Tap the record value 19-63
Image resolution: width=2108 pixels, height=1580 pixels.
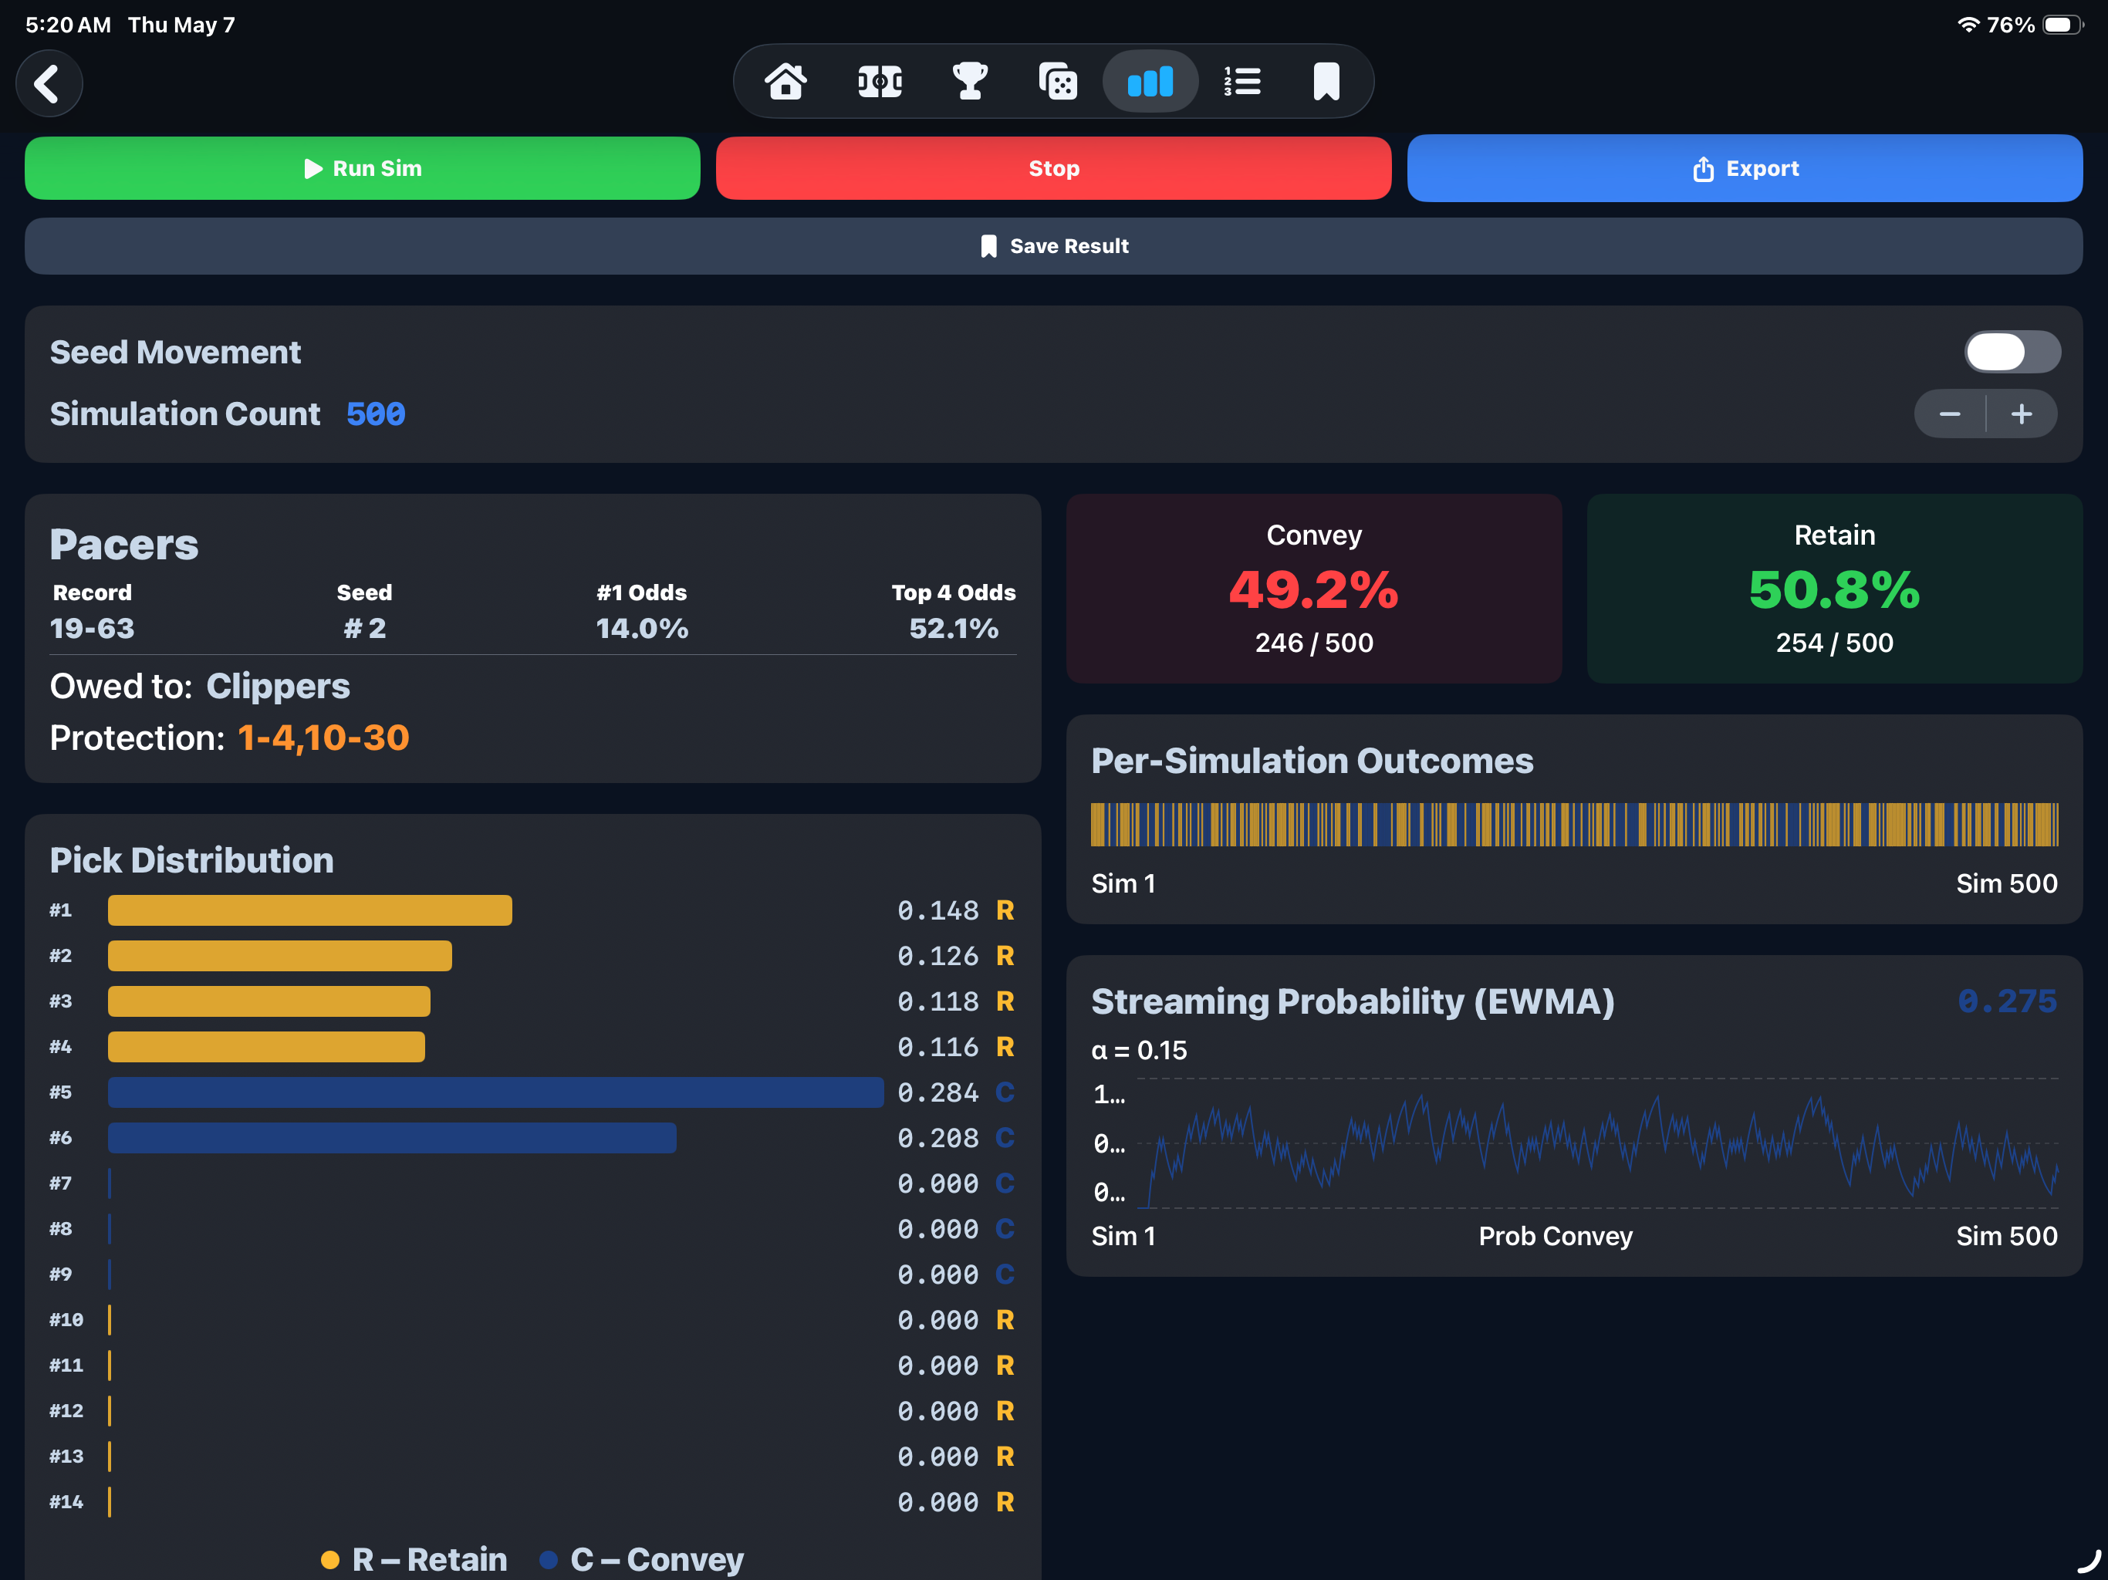tap(93, 629)
